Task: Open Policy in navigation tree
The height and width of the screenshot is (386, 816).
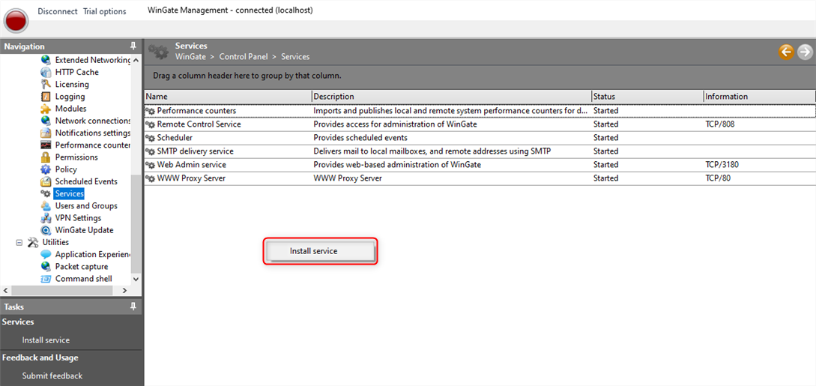Action: click(x=66, y=169)
